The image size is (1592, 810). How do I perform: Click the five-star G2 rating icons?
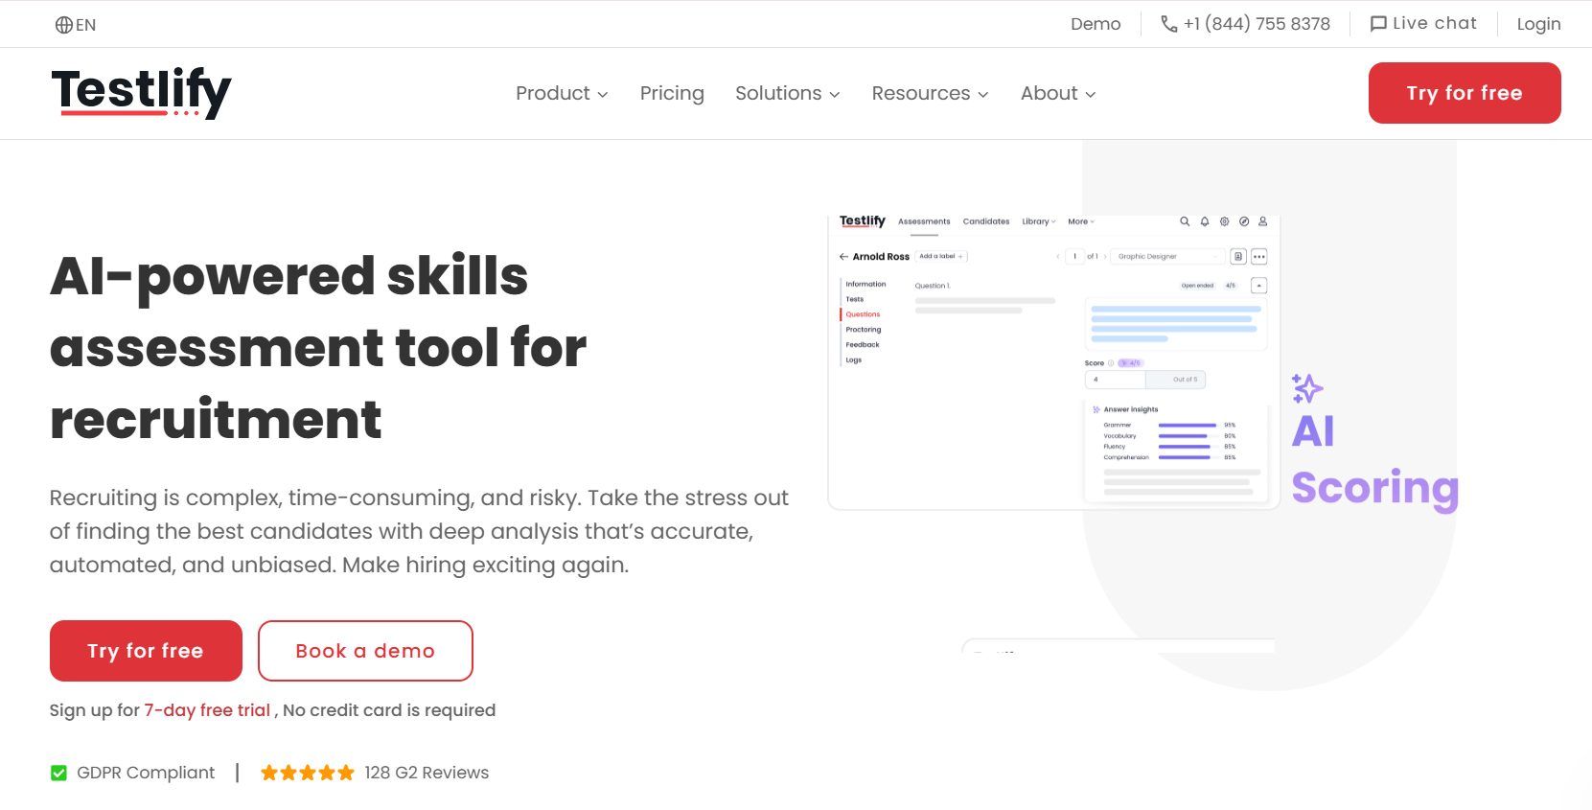click(x=308, y=773)
